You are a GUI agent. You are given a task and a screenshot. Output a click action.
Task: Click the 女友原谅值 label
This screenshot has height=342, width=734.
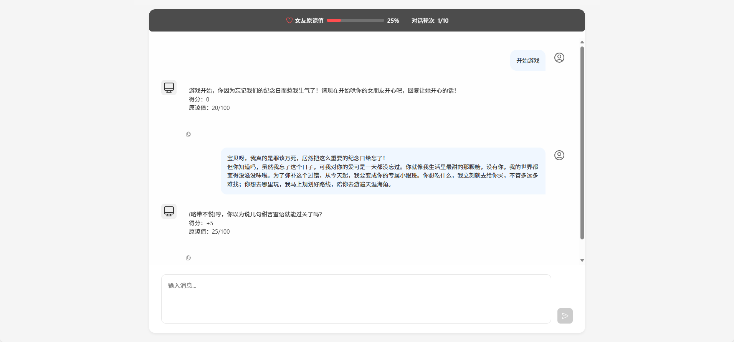(x=309, y=21)
